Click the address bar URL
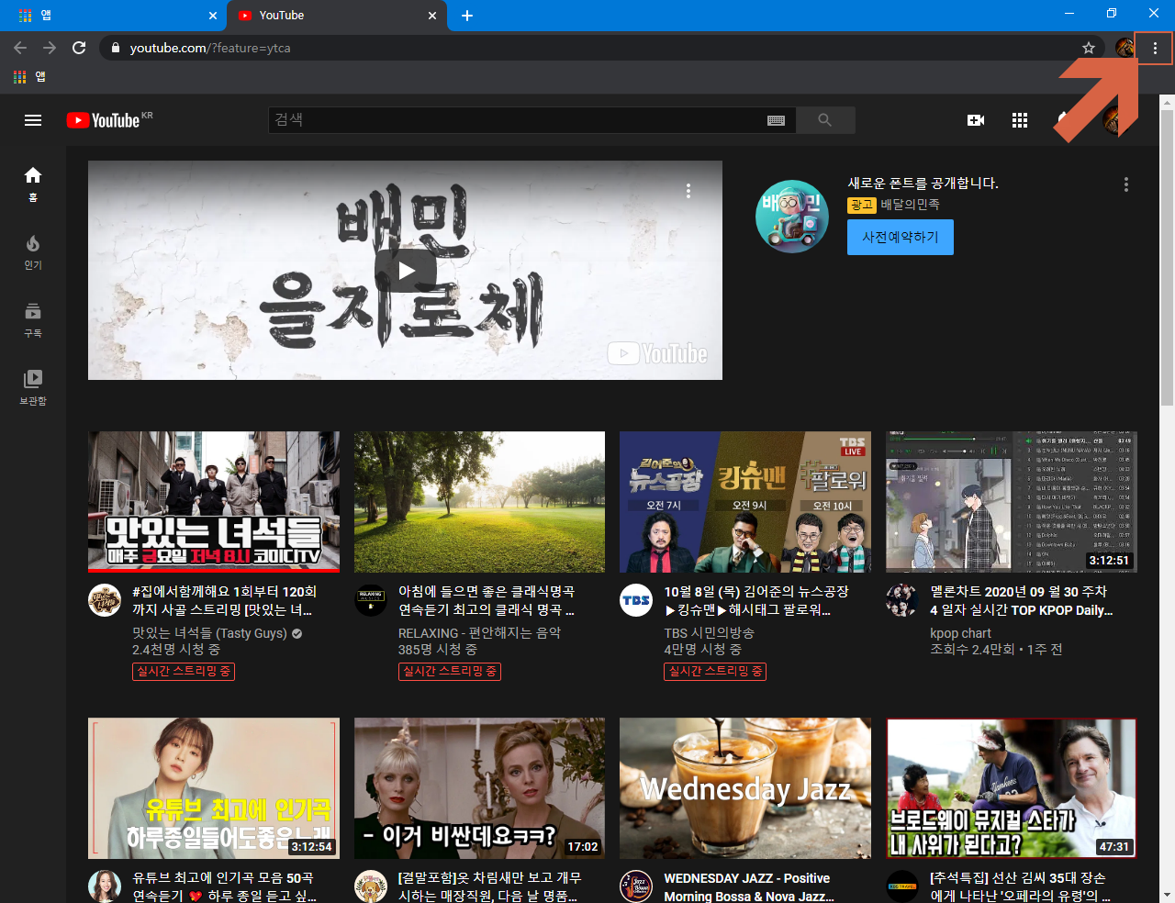 point(210,48)
